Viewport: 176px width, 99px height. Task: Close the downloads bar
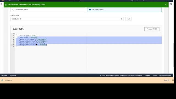coord(173,80)
